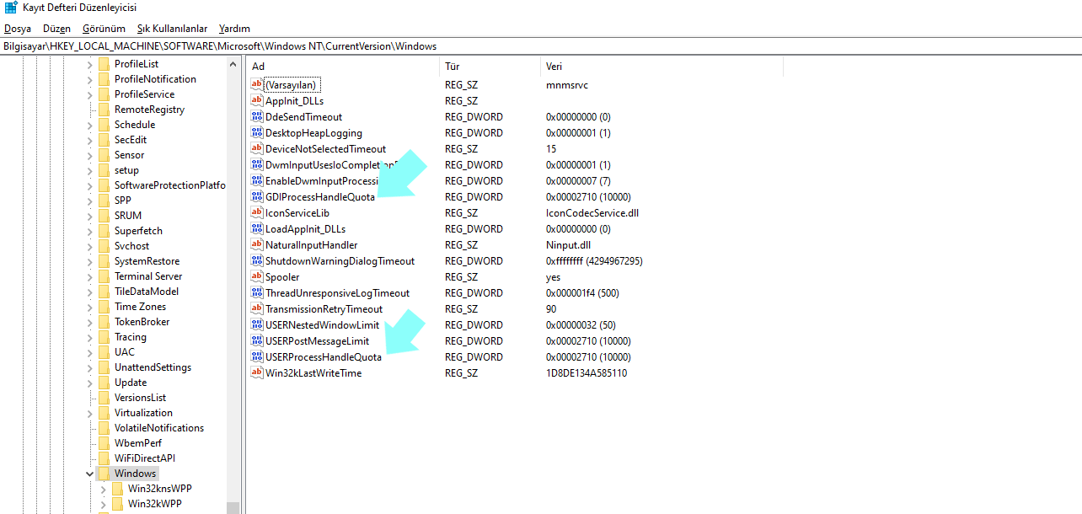Select the IconServiceLib string value icon

point(257,213)
